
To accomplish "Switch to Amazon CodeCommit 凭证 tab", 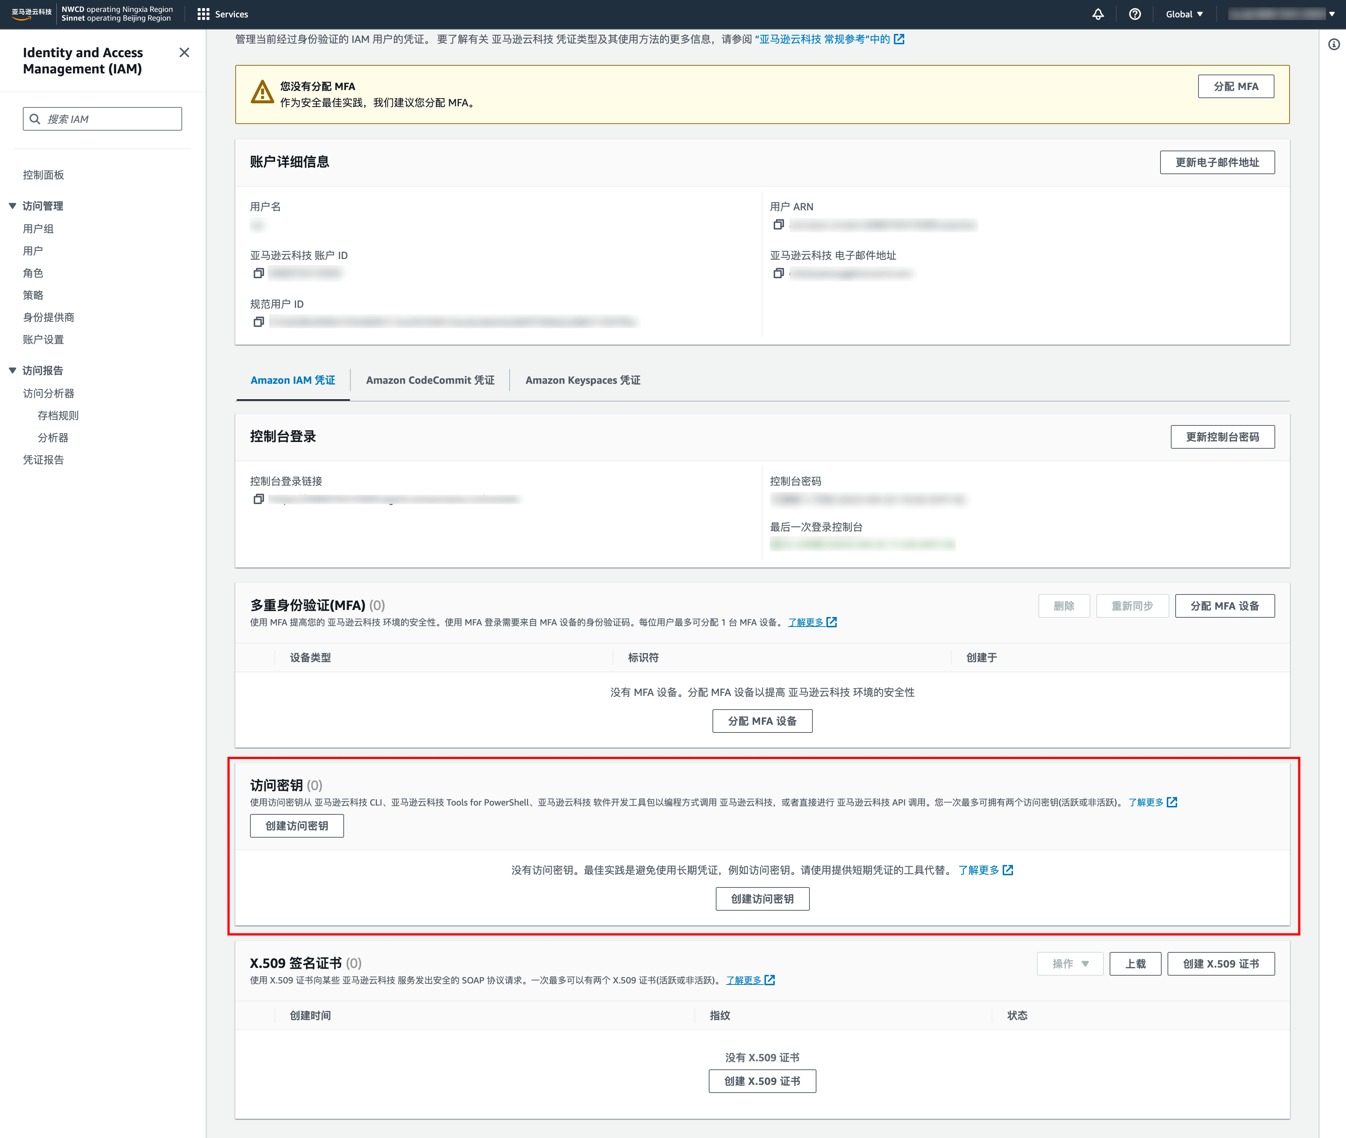I will point(430,380).
